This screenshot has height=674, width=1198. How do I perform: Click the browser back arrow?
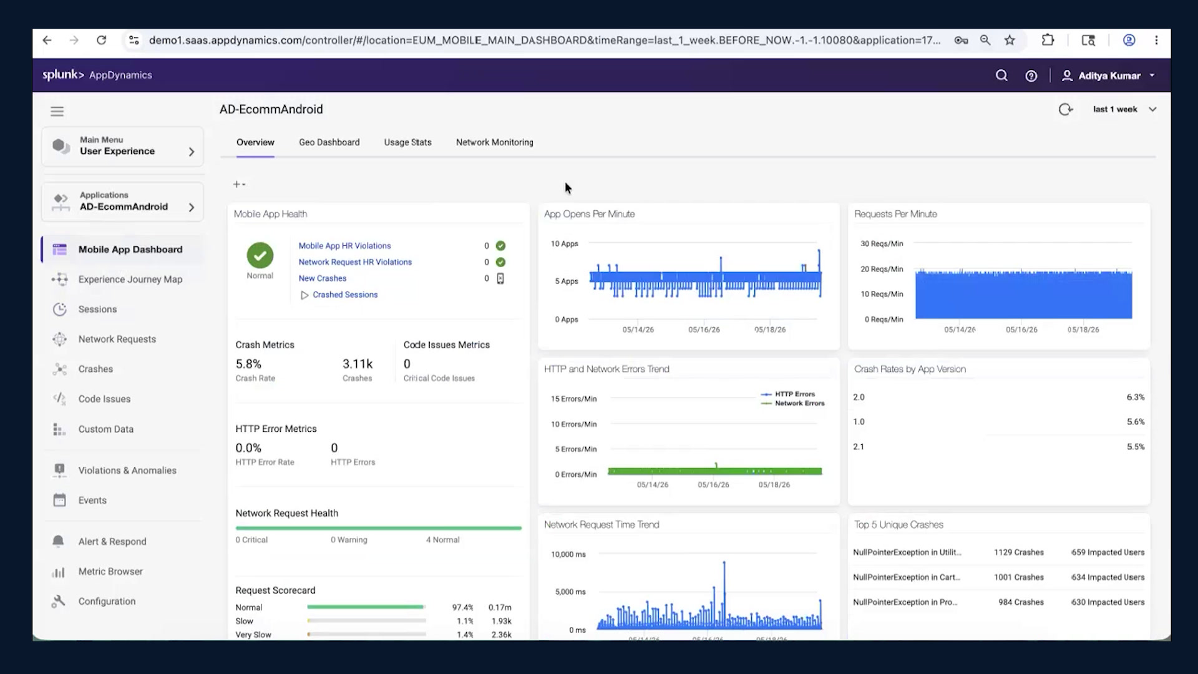47,41
